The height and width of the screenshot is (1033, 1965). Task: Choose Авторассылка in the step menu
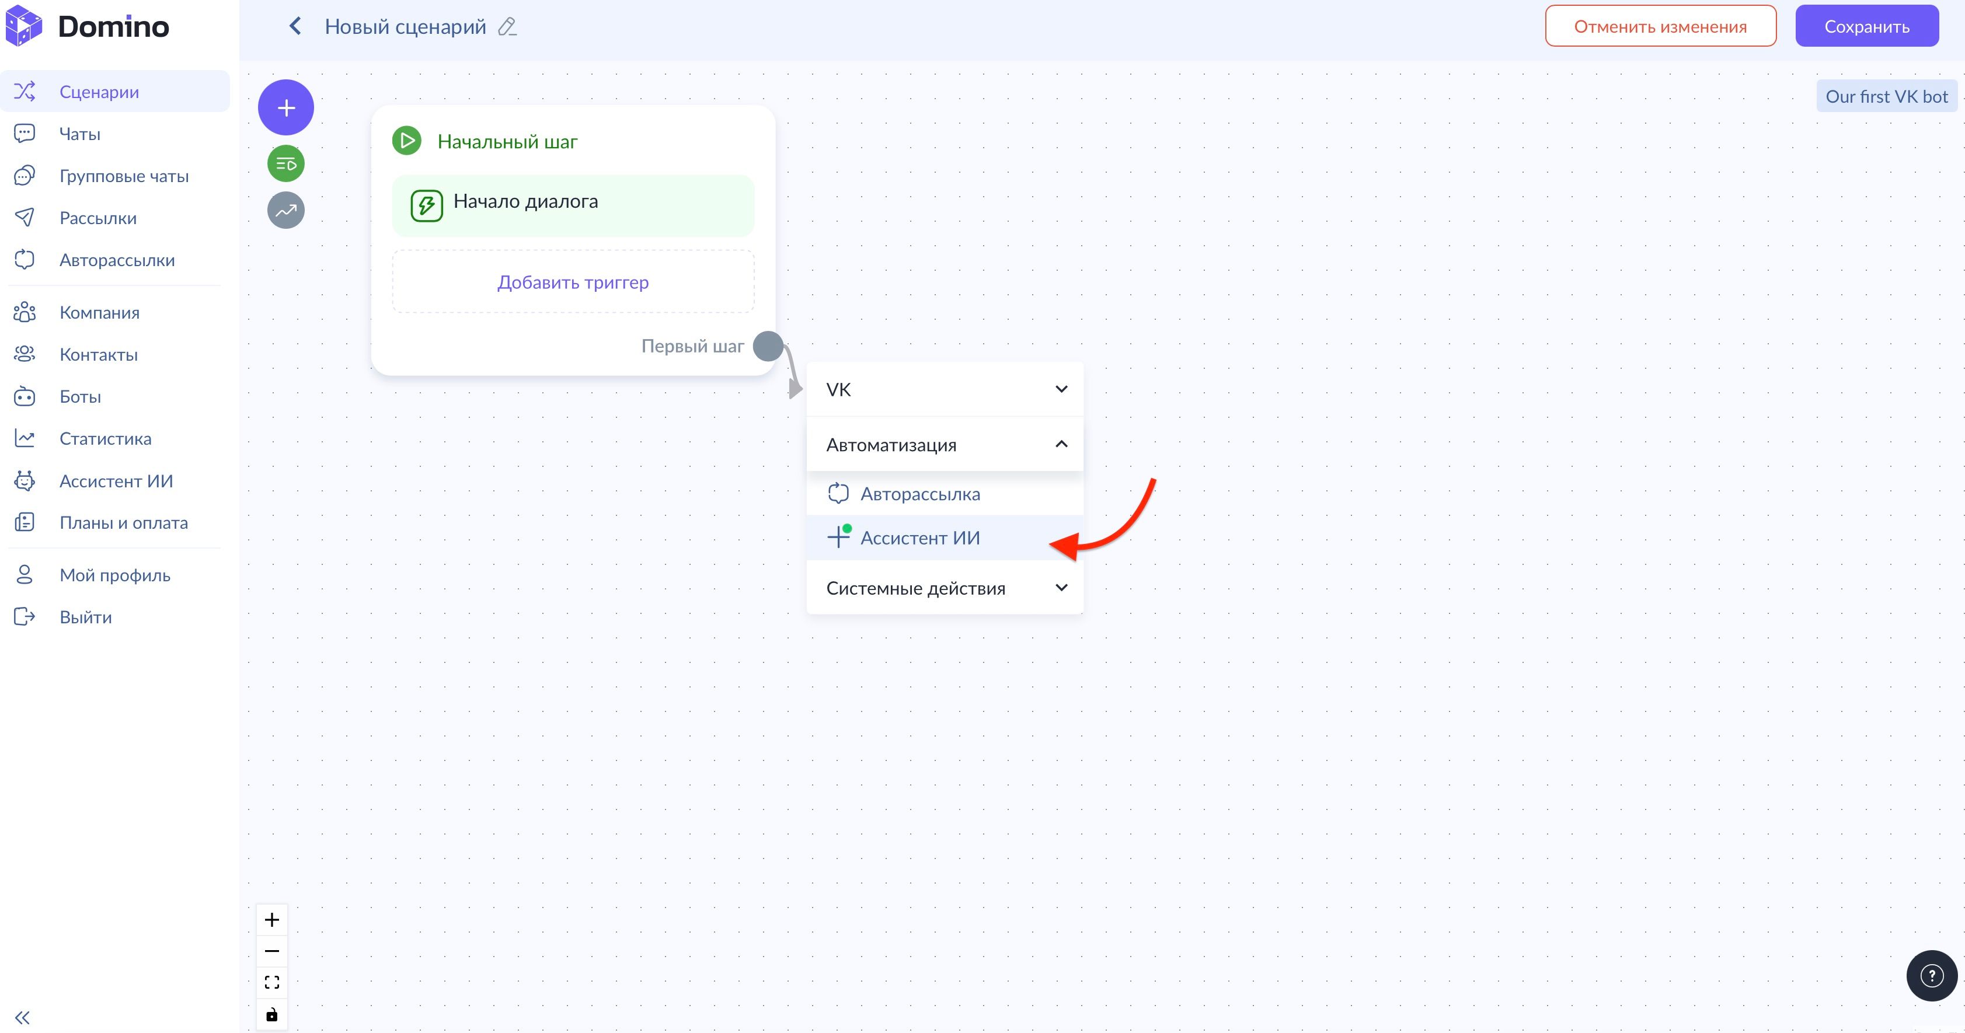pyautogui.click(x=920, y=494)
